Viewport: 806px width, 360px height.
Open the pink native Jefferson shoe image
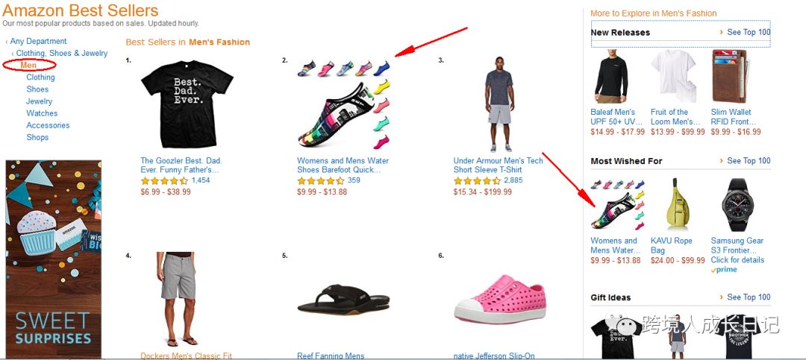click(x=500, y=299)
